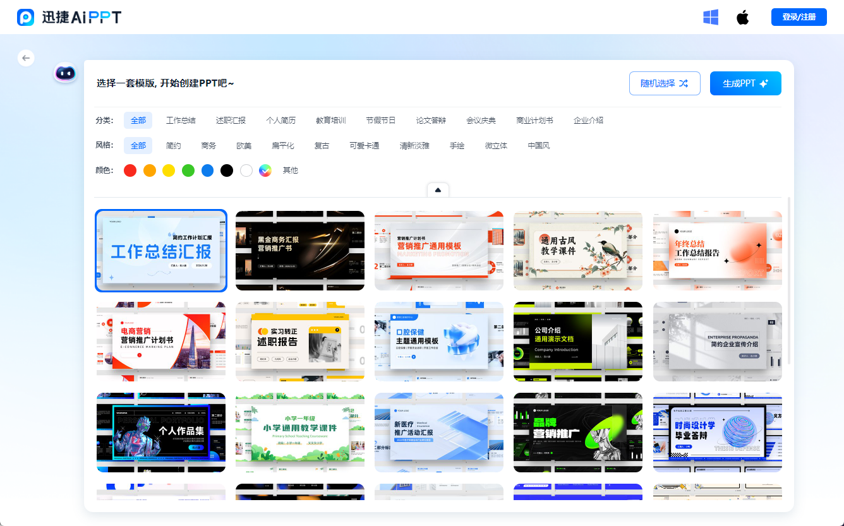Select the 通用古风教学课件 template

578,251
